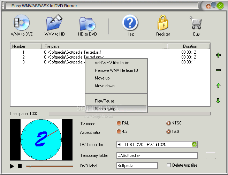Click the orange download button in title bar
Image resolution: width=228 pixels, height=175 pixels.
click(x=208, y=6)
